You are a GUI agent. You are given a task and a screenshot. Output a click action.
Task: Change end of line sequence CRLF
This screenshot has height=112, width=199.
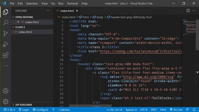coord(154,110)
